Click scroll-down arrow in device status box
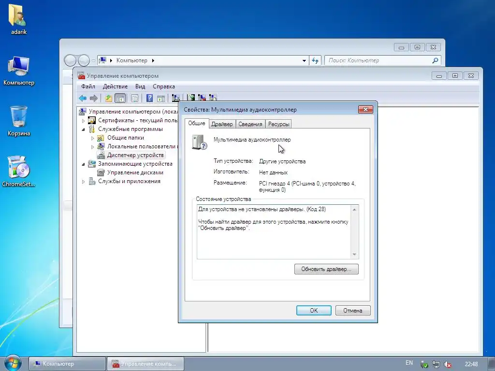The height and width of the screenshot is (371, 495). coord(354,254)
